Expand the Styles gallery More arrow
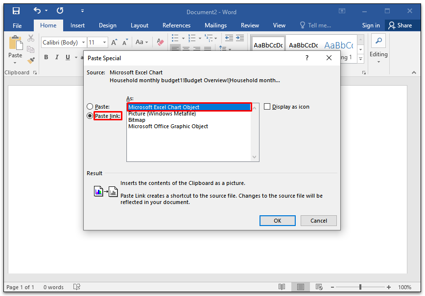425x296 pixels. click(360, 58)
